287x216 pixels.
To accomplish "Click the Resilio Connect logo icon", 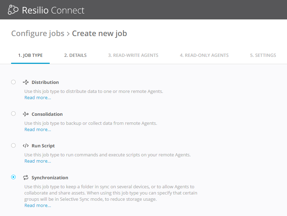I will (14, 10).
